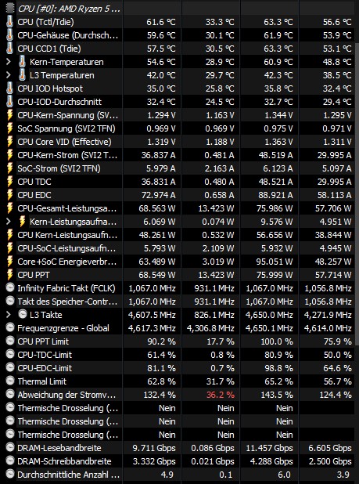Expand the L3 Takte group
359x484 pixels.
[9, 315]
